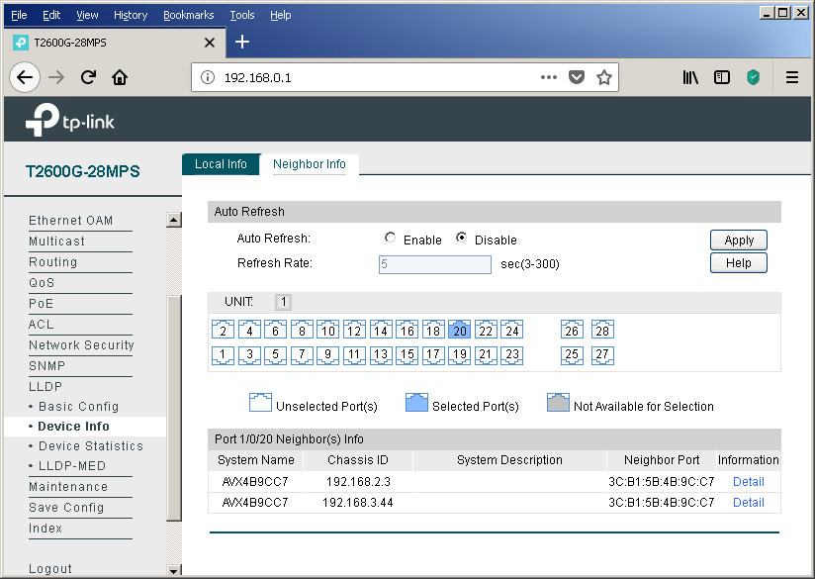Open the History menu
Screen dimensions: 815x579
[x=131, y=15]
